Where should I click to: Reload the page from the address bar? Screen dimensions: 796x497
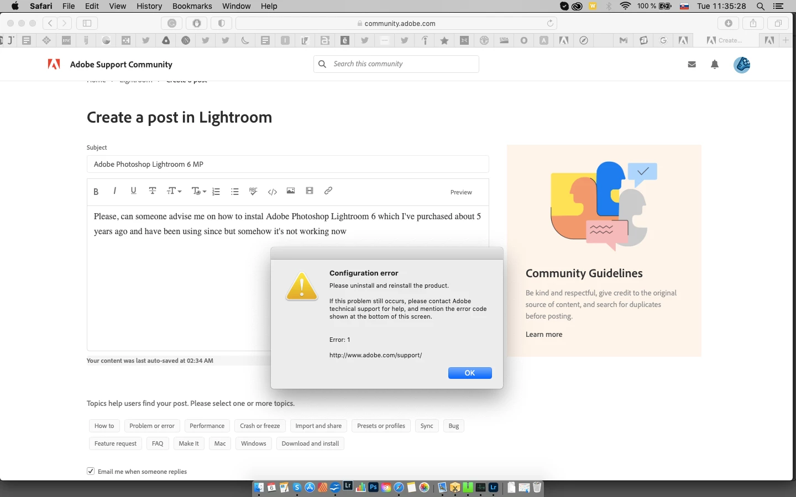click(x=550, y=23)
